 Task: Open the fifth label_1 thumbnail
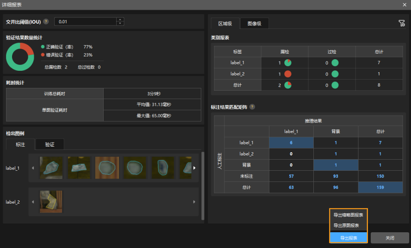pyautogui.click(x=163, y=168)
